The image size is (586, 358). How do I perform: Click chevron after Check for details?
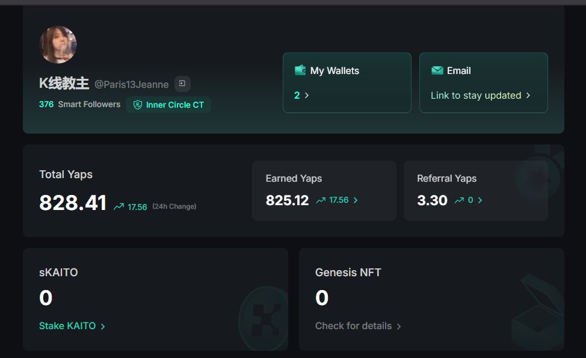tap(399, 327)
